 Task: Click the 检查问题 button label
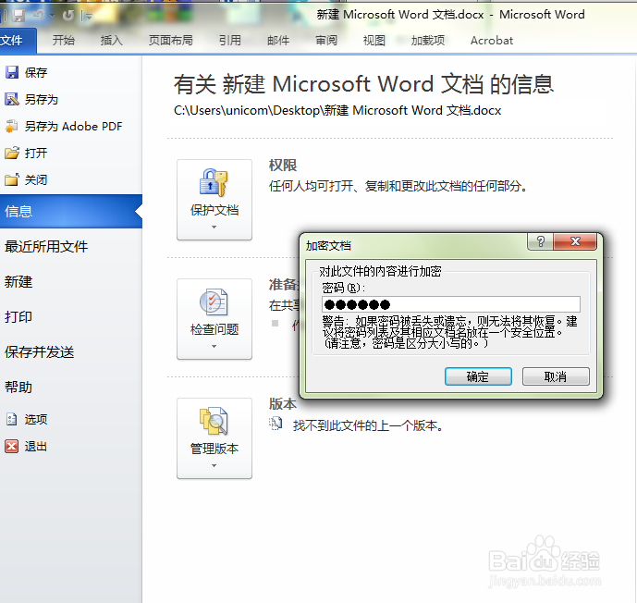click(x=214, y=329)
